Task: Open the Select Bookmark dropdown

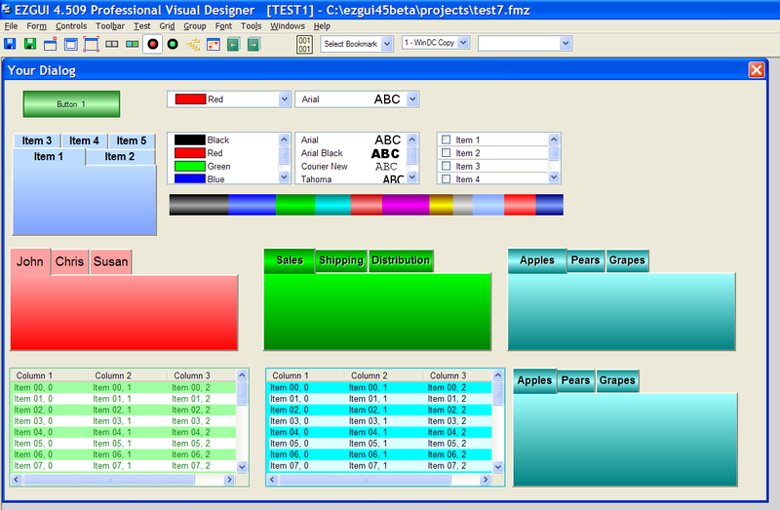Action: coord(387,44)
